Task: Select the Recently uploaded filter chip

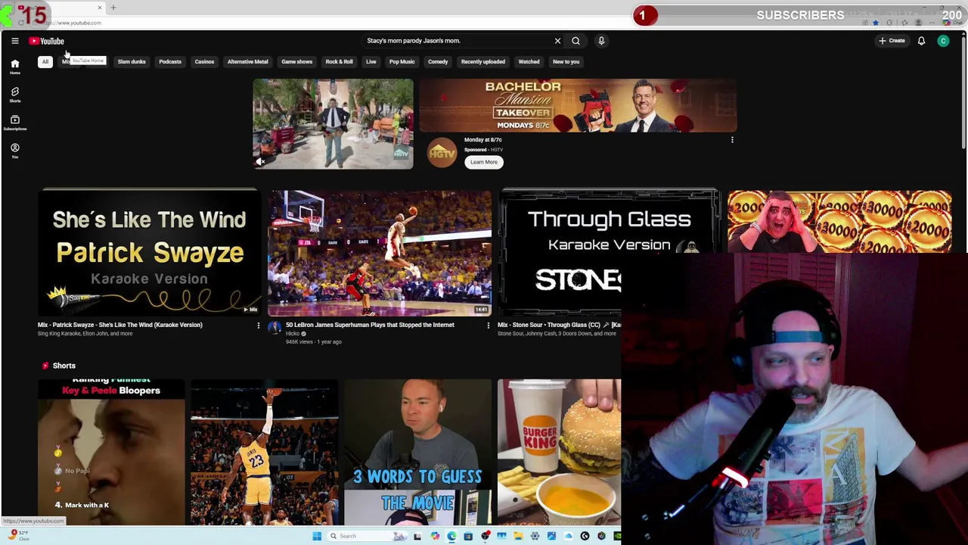Action: click(483, 62)
